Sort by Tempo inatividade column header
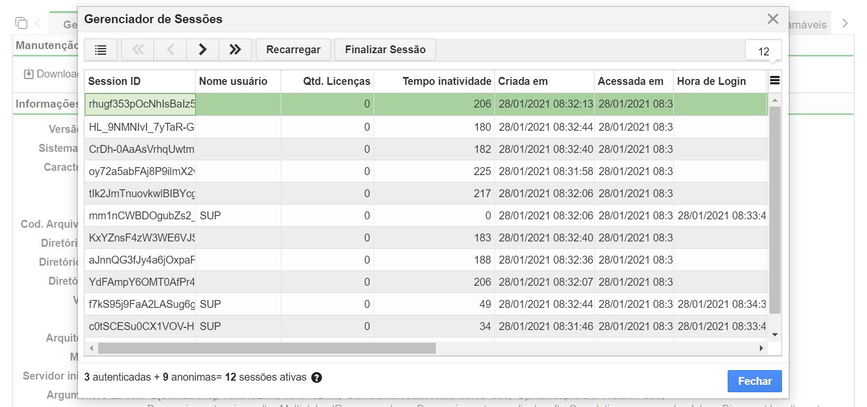Screen dimensions: 867x407 pos(434,81)
